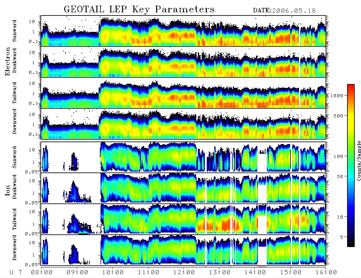Click the "GEOTAIL LEP Key Parameters" title
Image resolution: width=361 pixels, height=278 pixels.
click(139, 10)
